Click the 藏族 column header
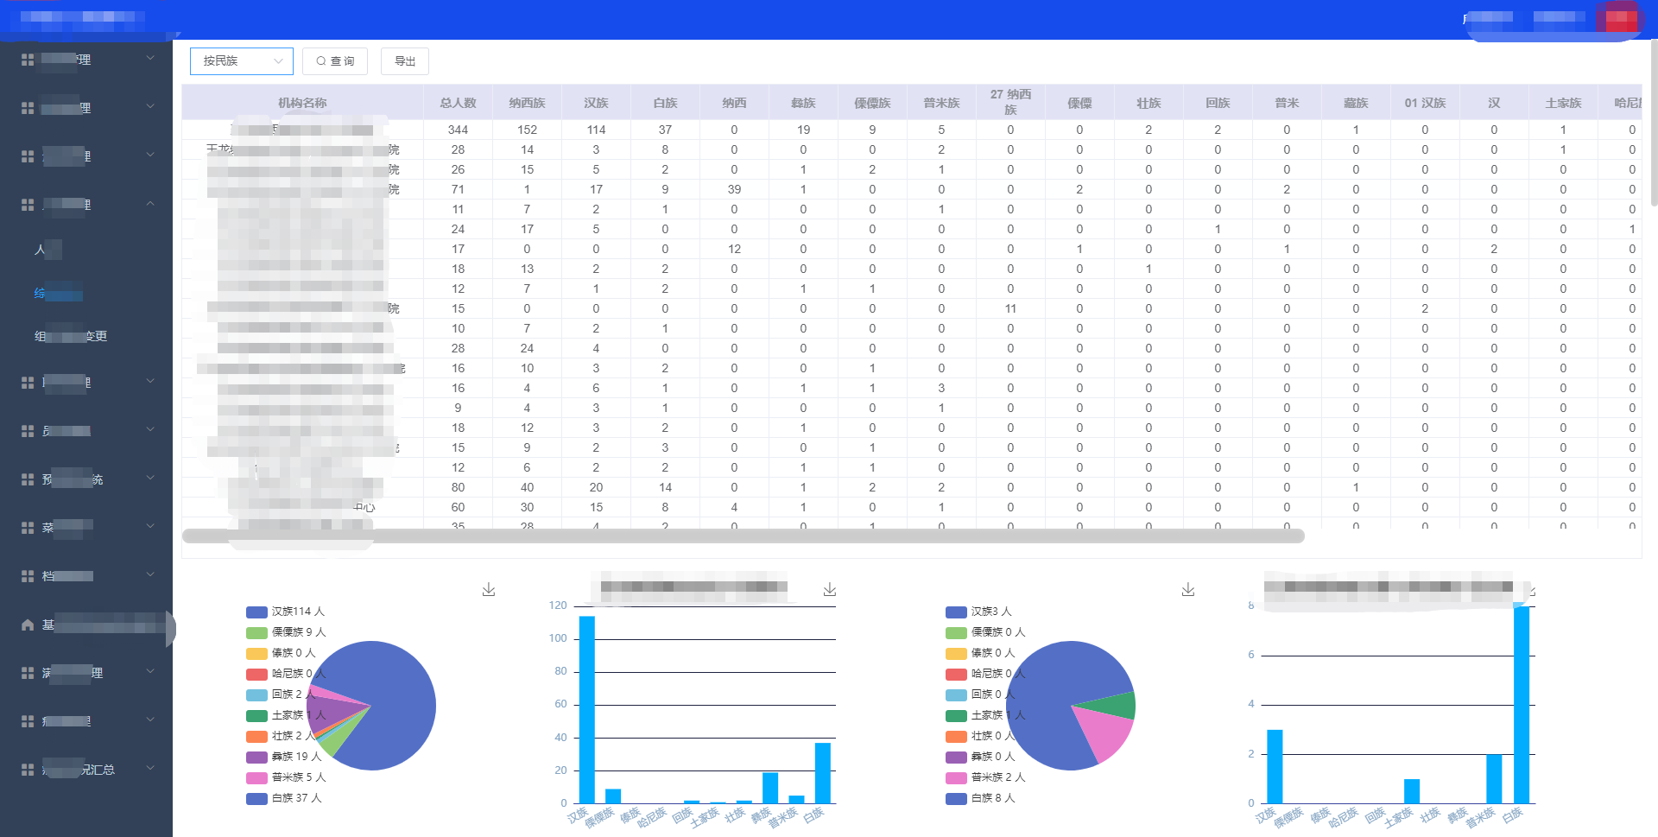 pos(1356,103)
